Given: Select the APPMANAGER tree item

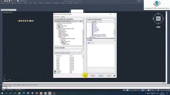Looking at the screenshot, I should (64, 34).
